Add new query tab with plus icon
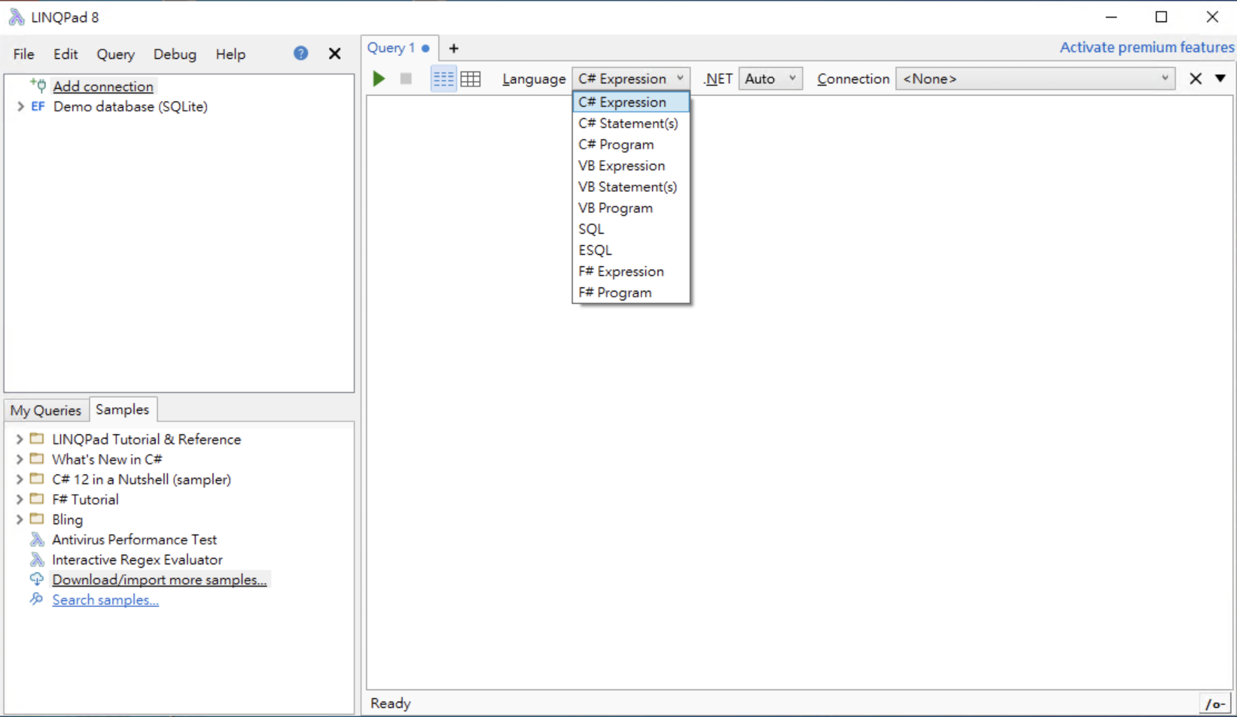Screen dimensions: 1237x717 coord(454,48)
